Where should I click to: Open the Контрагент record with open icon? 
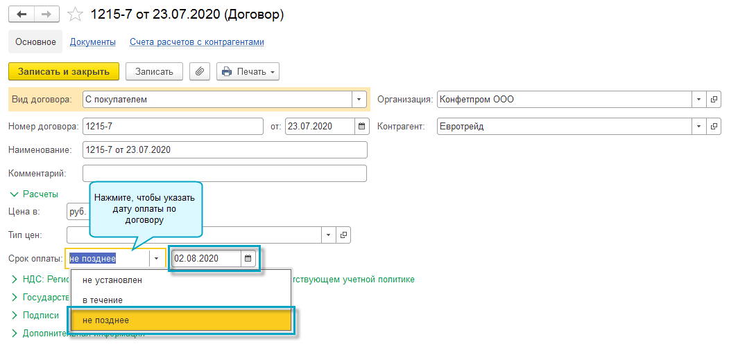pyautogui.click(x=714, y=127)
